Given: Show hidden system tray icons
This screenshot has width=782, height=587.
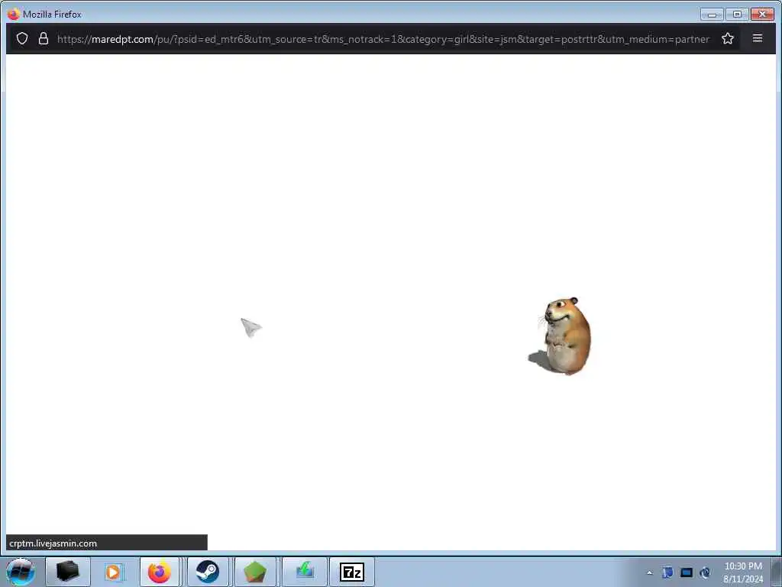Looking at the screenshot, I should [x=649, y=572].
